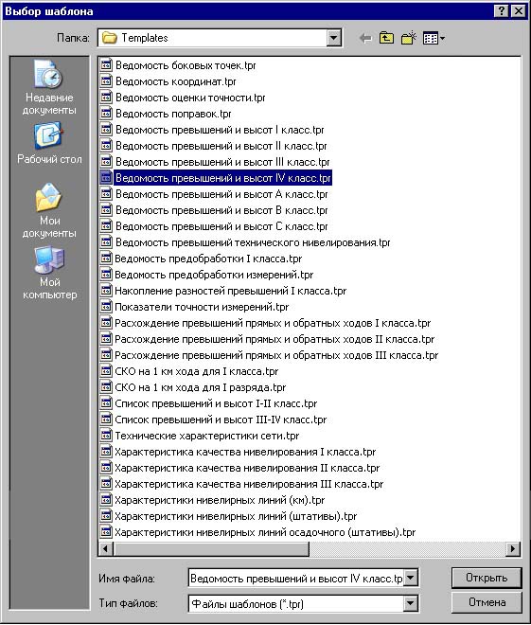Select Характеристика качества нивелирования II класса.tpr
Image resolution: width=531 pixels, height=625 pixels.
pyautogui.click(x=247, y=468)
